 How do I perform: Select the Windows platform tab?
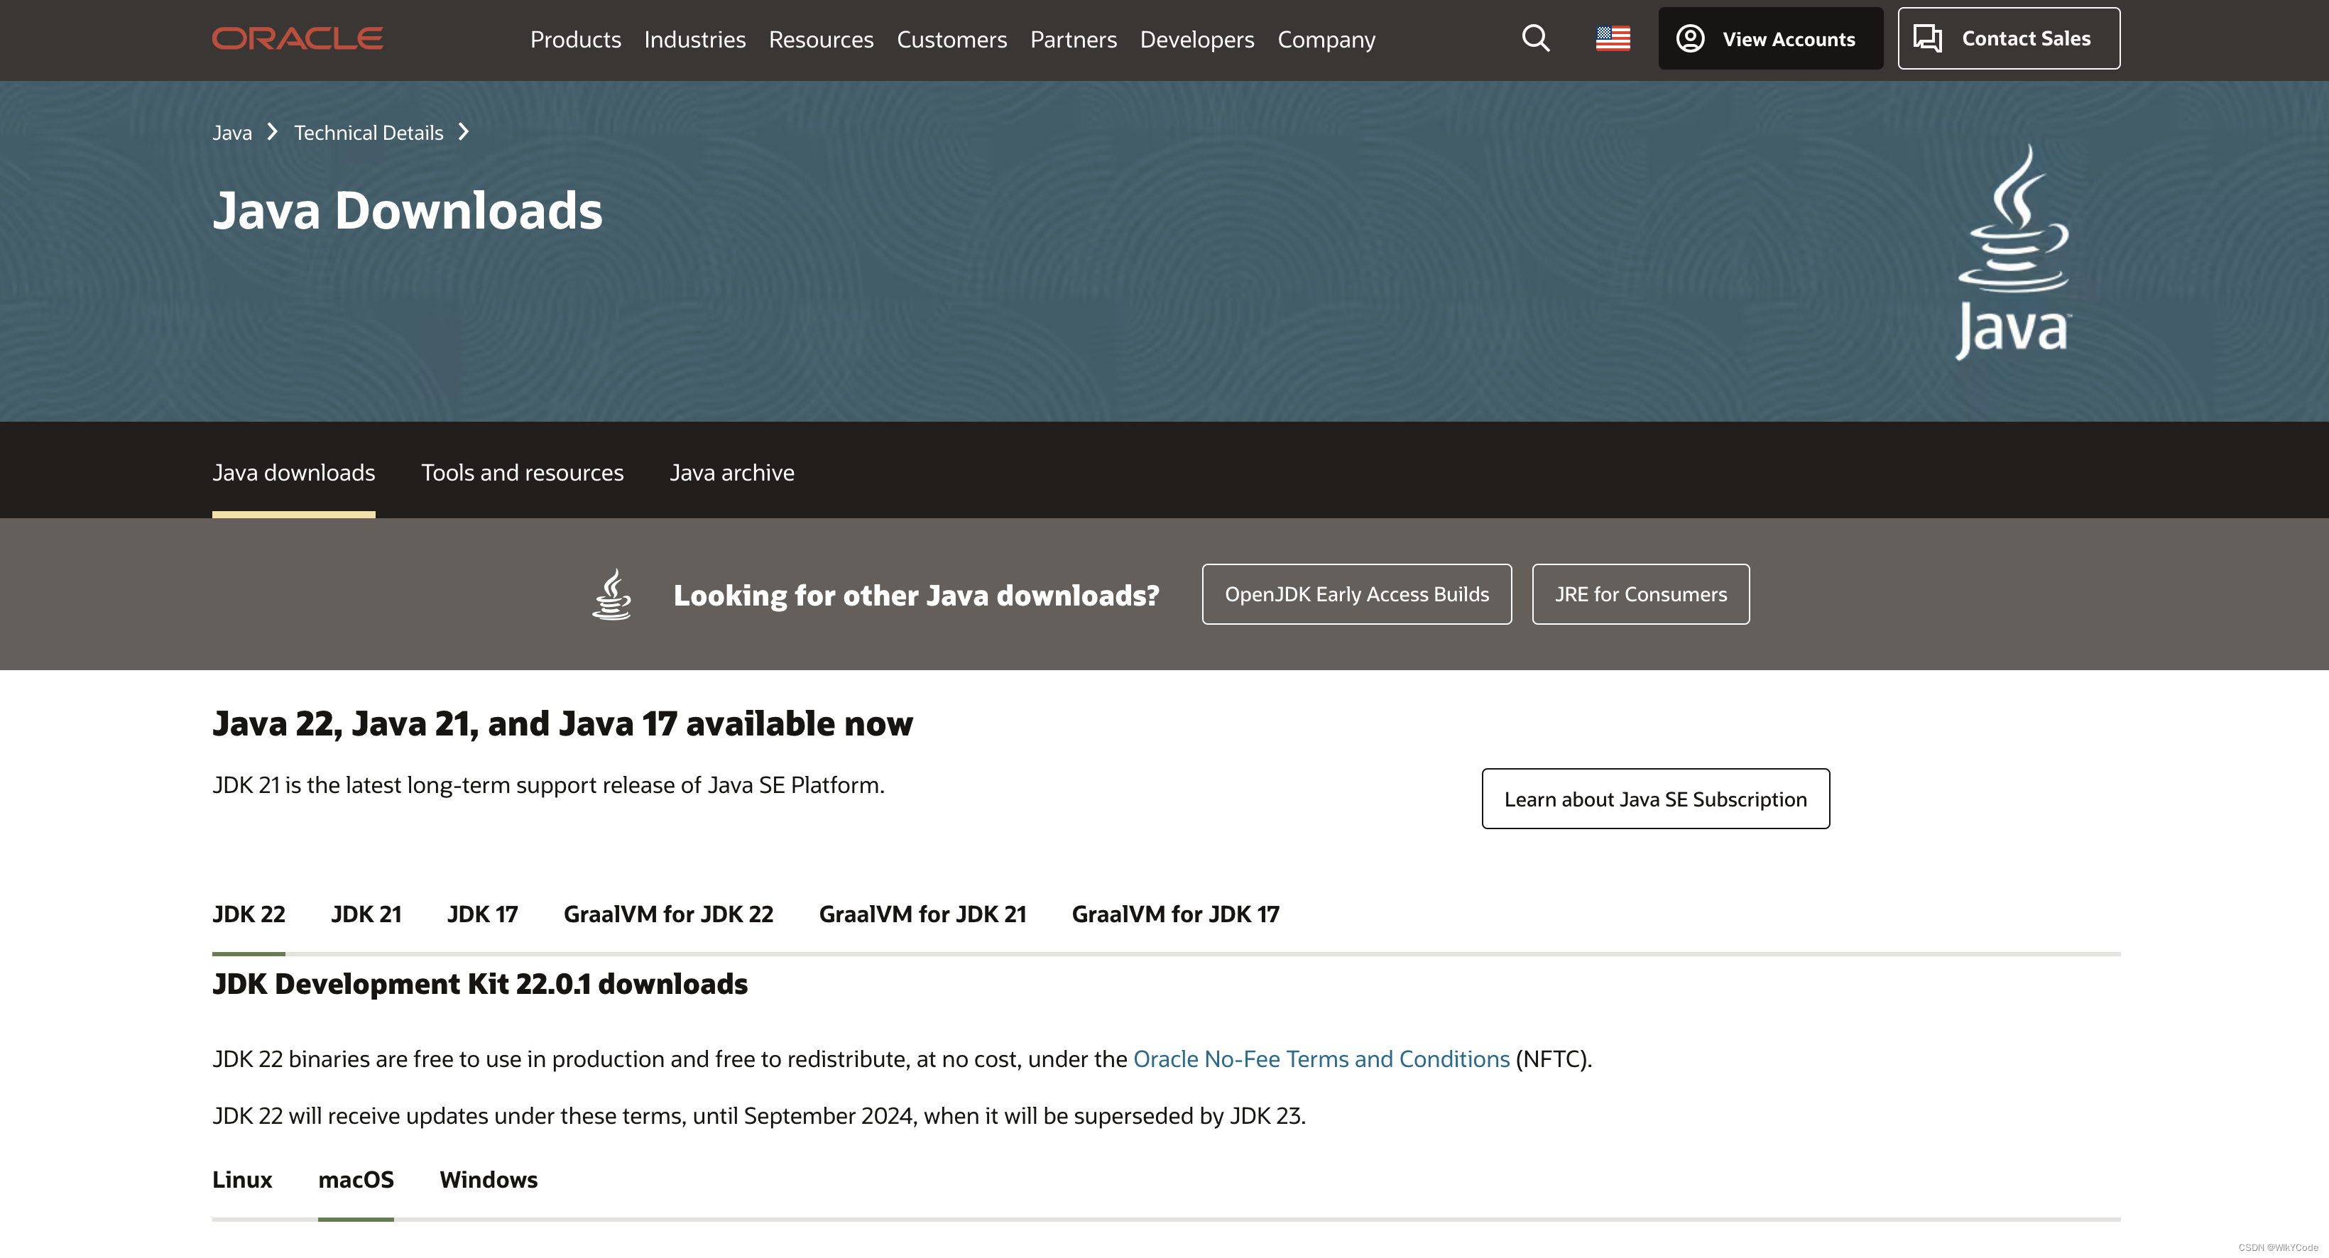click(489, 1179)
